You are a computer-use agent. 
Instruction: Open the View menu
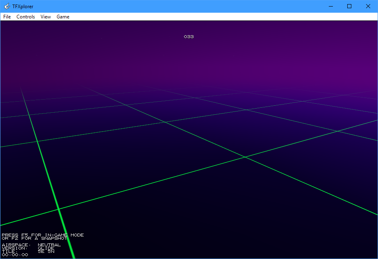(46, 17)
